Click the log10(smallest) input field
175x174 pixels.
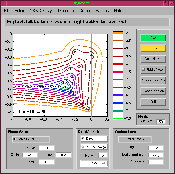(x=156, y=155)
